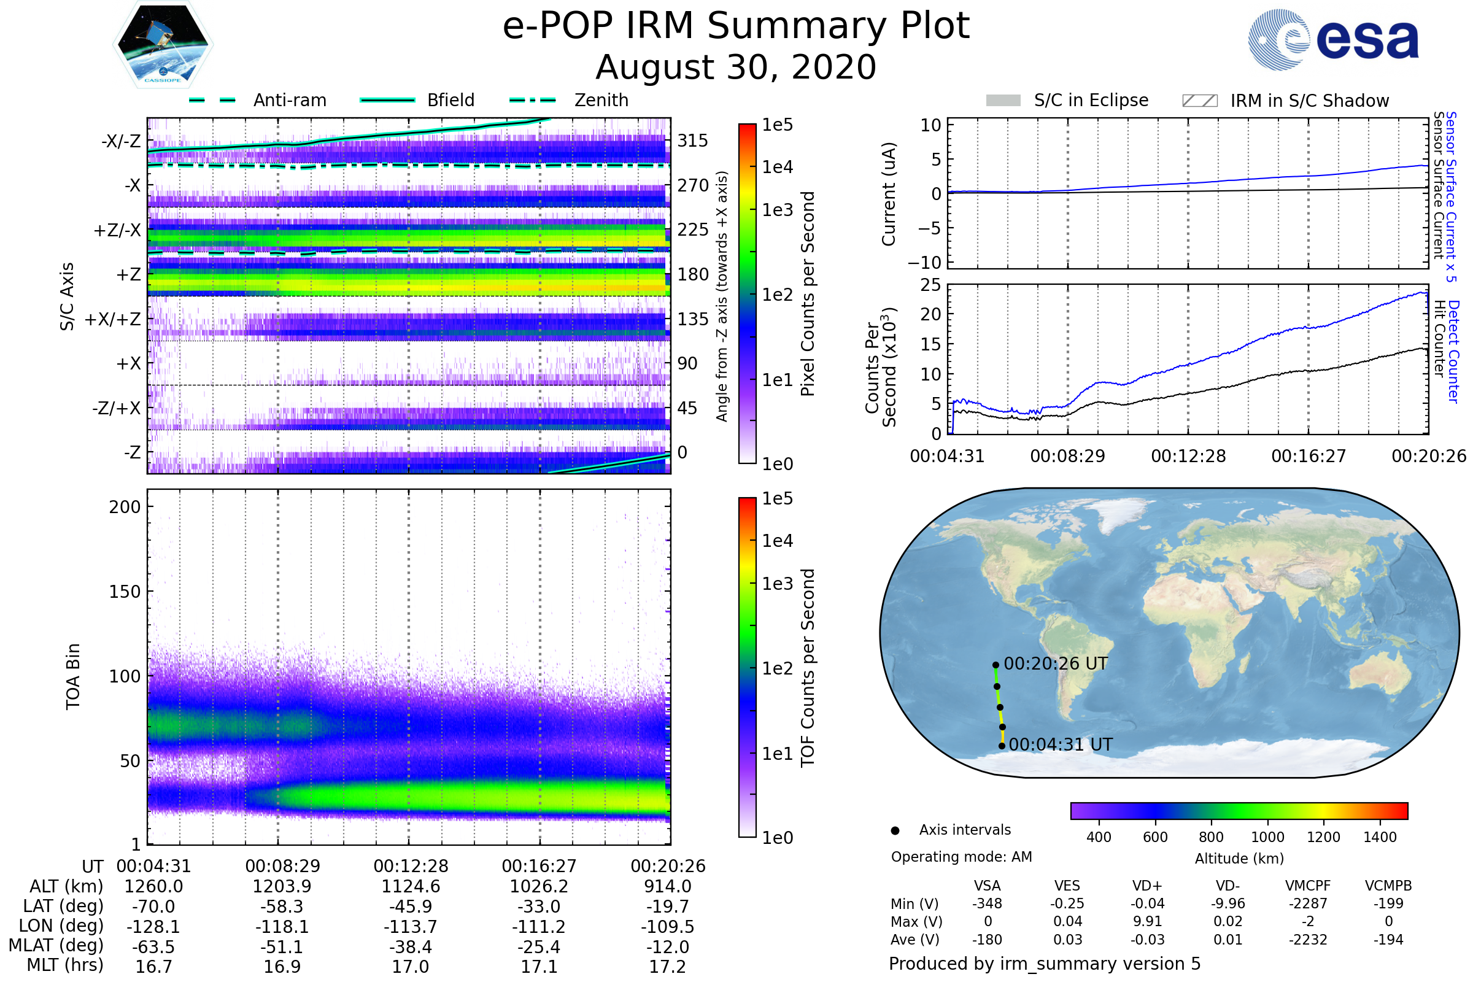
Task: Click the S/C in Eclipse gray swatch
Action: pyautogui.click(x=1003, y=101)
